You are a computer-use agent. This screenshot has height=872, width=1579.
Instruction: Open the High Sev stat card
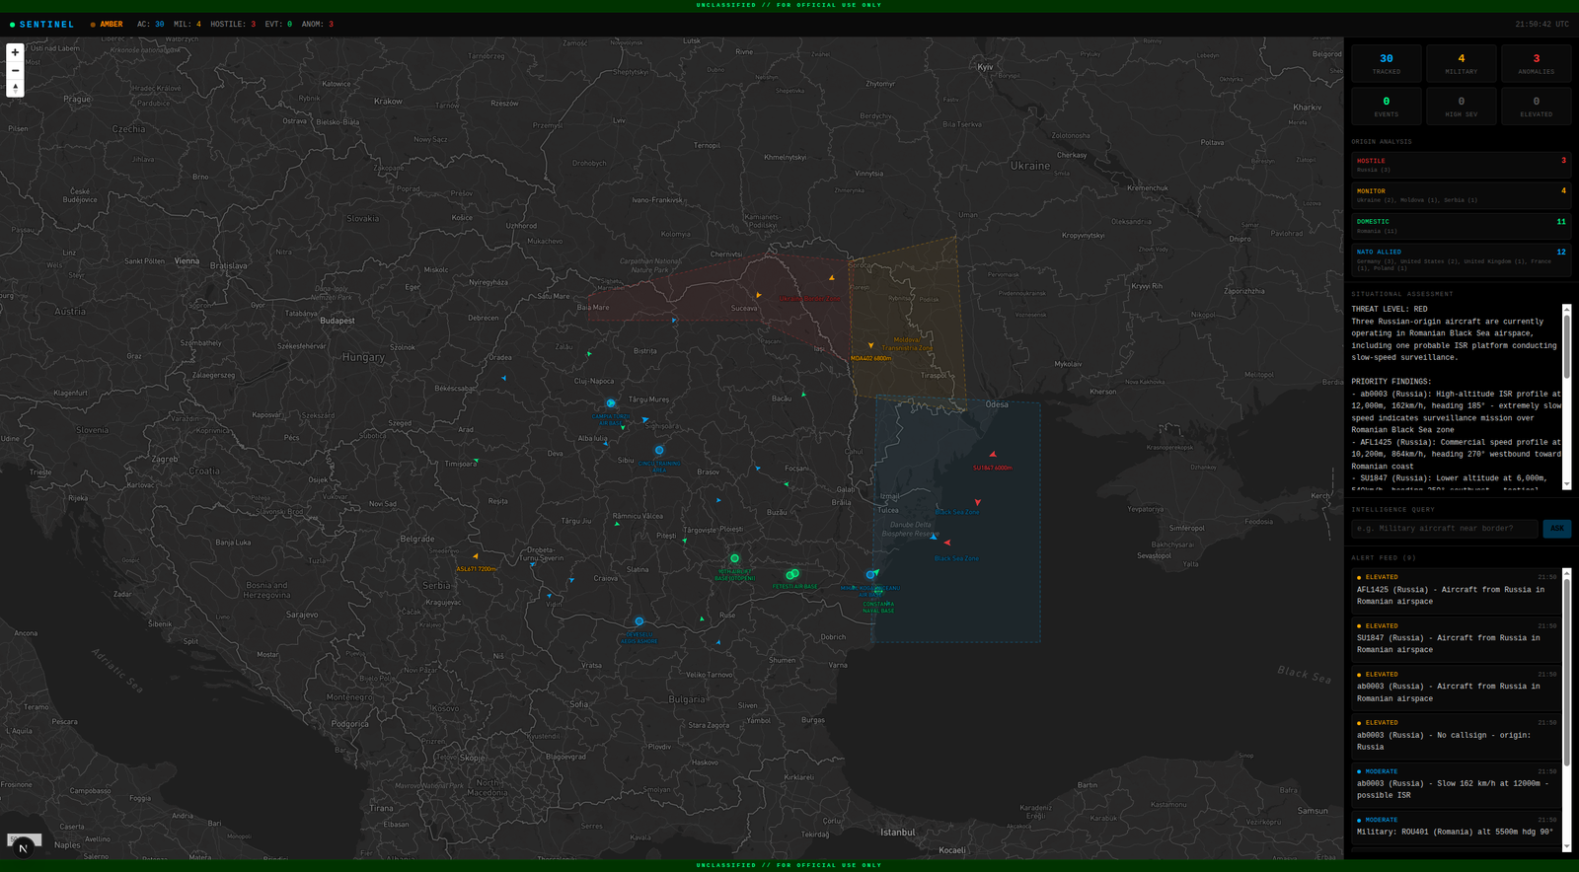[1462, 106]
